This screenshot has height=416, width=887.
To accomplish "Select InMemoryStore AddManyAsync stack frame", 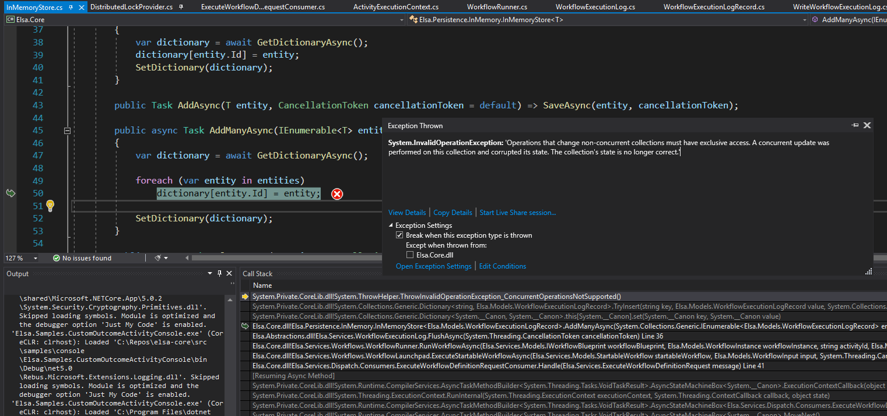I will (569, 326).
